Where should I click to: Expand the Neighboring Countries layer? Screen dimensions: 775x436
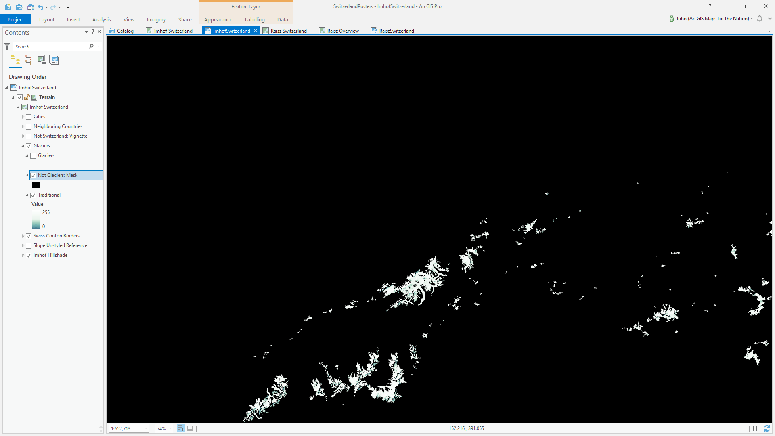[x=23, y=126]
